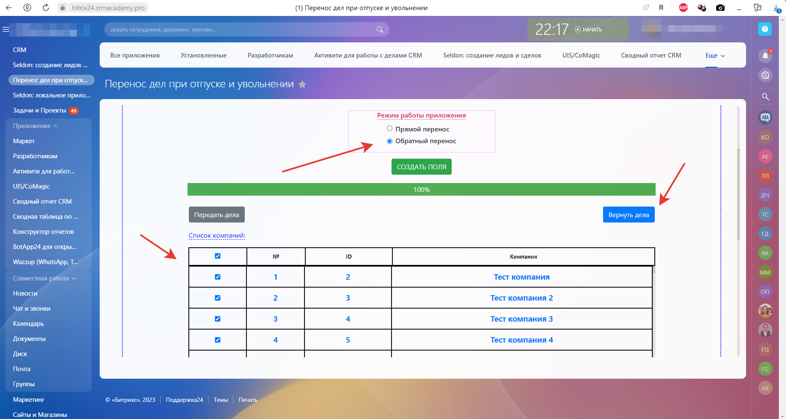
Task: Open chat with ДЧ avatar
Action: (x=765, y=195)
